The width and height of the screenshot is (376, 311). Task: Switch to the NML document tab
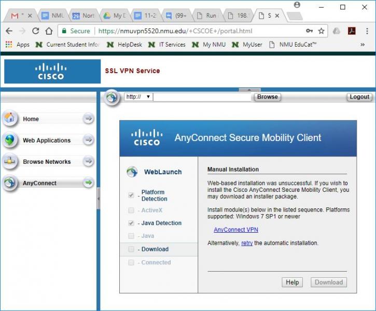(53, 16)
